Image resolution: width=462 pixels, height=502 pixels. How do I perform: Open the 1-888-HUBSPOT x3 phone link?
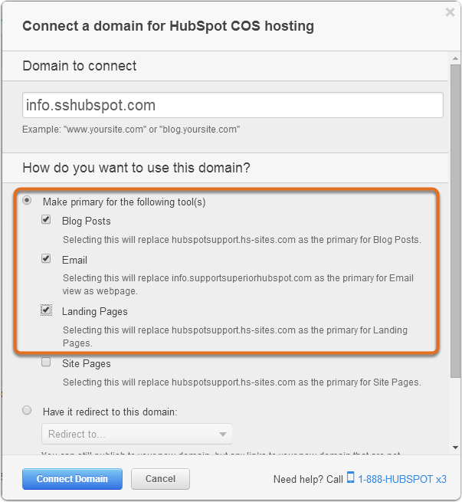[x=402, y=479]
